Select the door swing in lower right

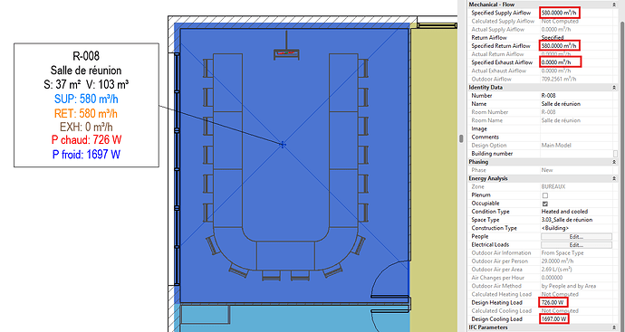click(x=390, y=280)
